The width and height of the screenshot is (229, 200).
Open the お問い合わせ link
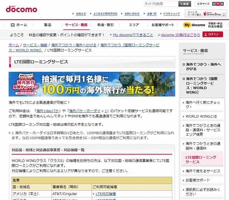tap(132, 14)
